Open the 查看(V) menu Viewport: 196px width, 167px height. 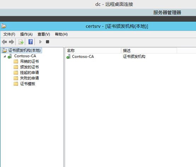(44, 34)
